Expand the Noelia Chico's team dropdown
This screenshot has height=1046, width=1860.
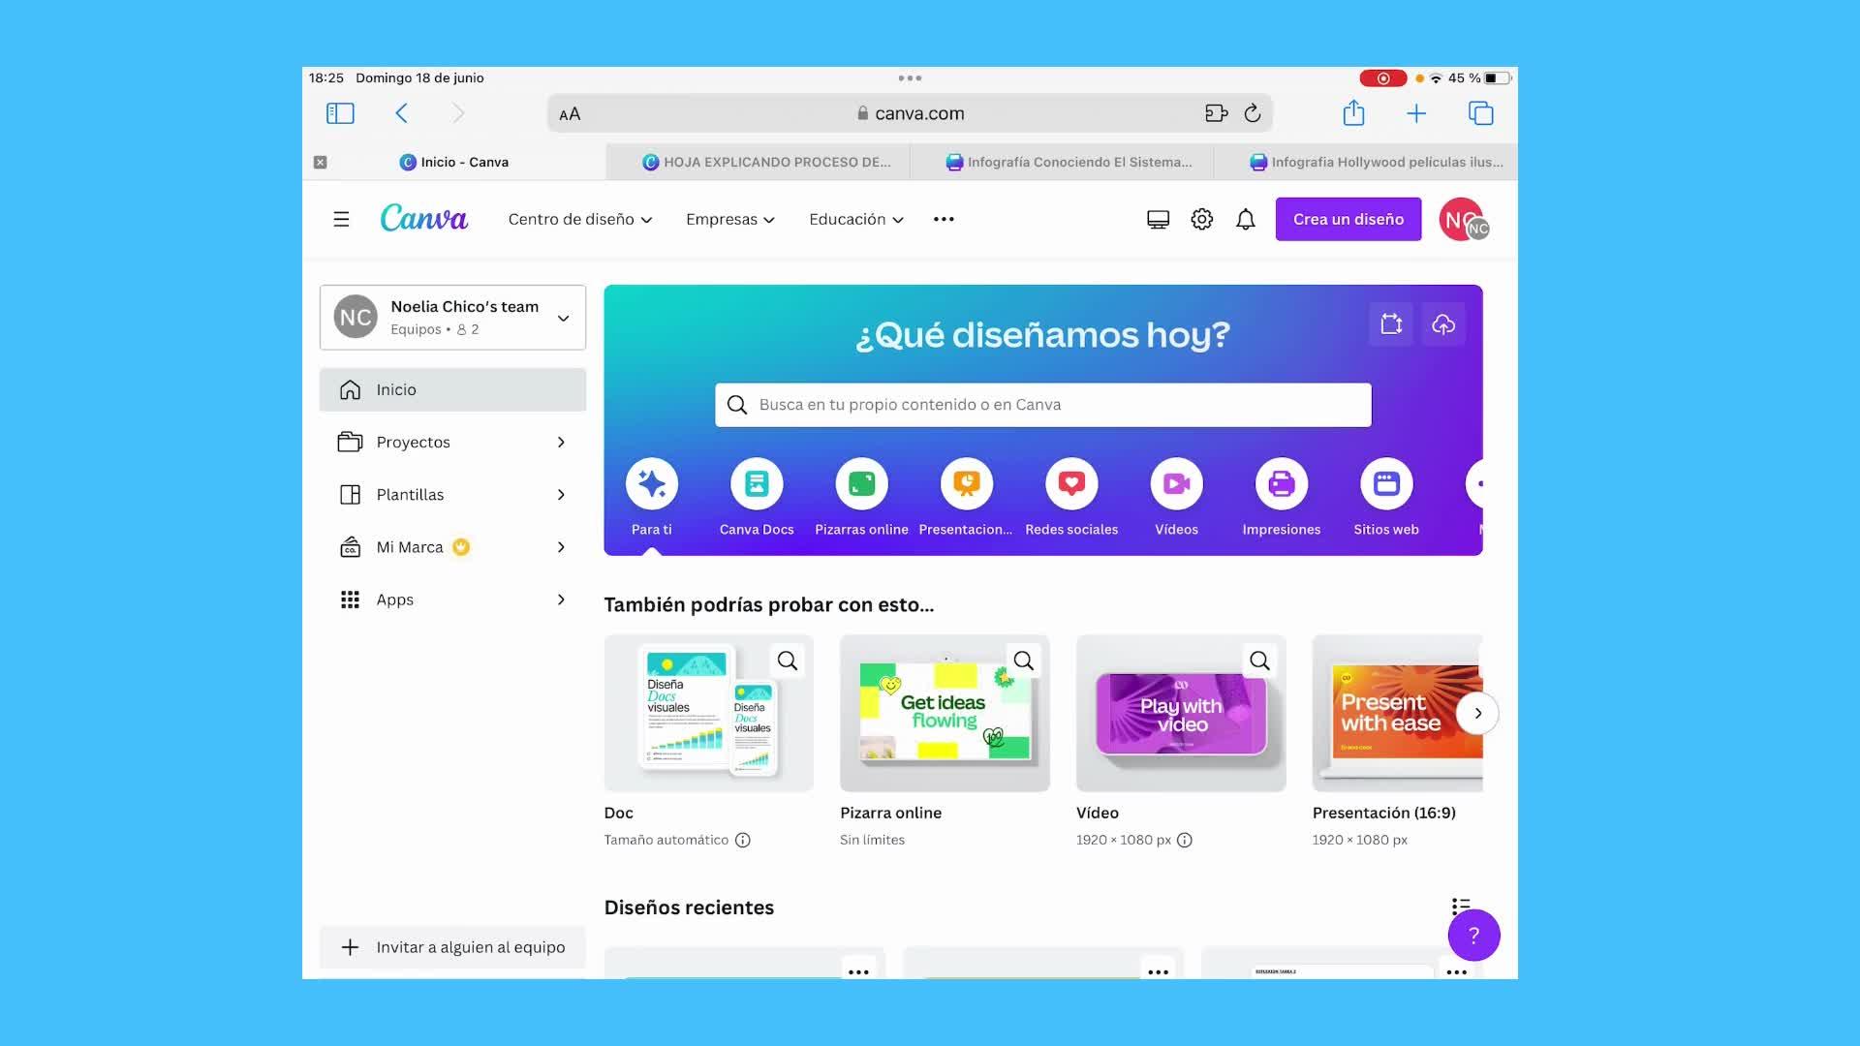[563, 318]
